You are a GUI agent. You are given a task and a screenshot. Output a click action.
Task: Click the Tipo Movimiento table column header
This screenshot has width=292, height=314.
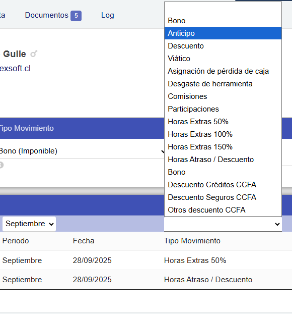pyautogui.click(x=192, y=241)
